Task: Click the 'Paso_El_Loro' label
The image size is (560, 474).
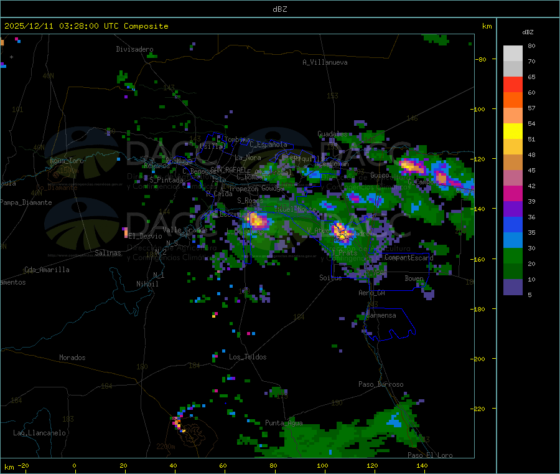Action: (x=430, y=455)
